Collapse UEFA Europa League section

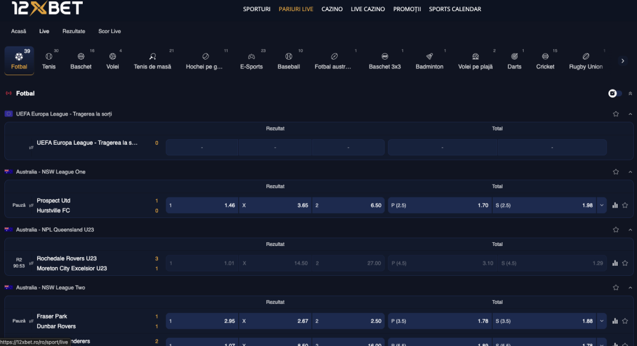click(x=630, y=114)
